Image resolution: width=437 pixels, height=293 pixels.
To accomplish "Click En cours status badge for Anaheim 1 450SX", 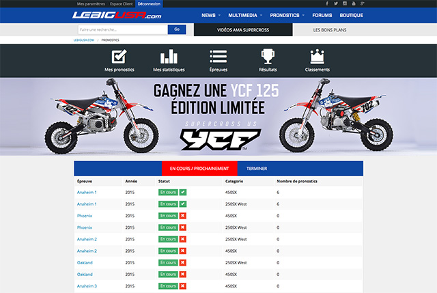I will pos(168,193).
